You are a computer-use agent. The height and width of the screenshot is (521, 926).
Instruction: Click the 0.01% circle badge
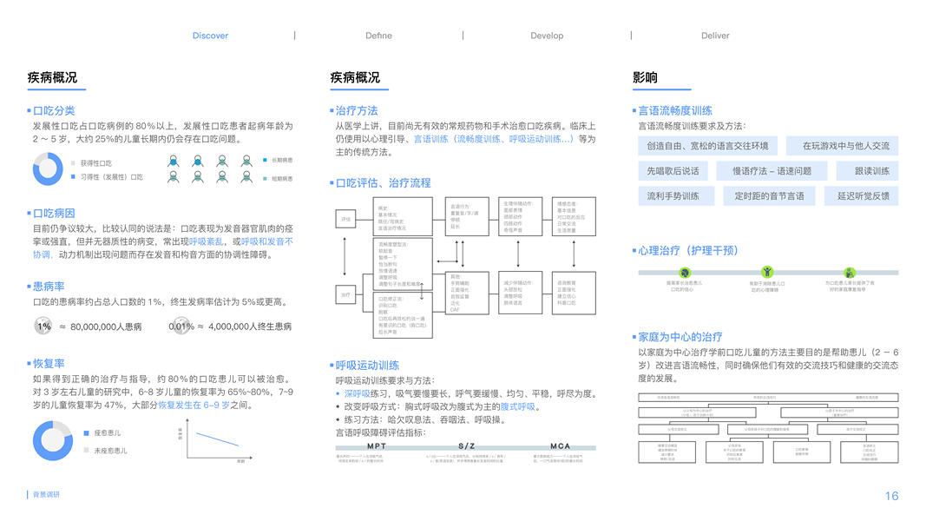pos(181,326)
